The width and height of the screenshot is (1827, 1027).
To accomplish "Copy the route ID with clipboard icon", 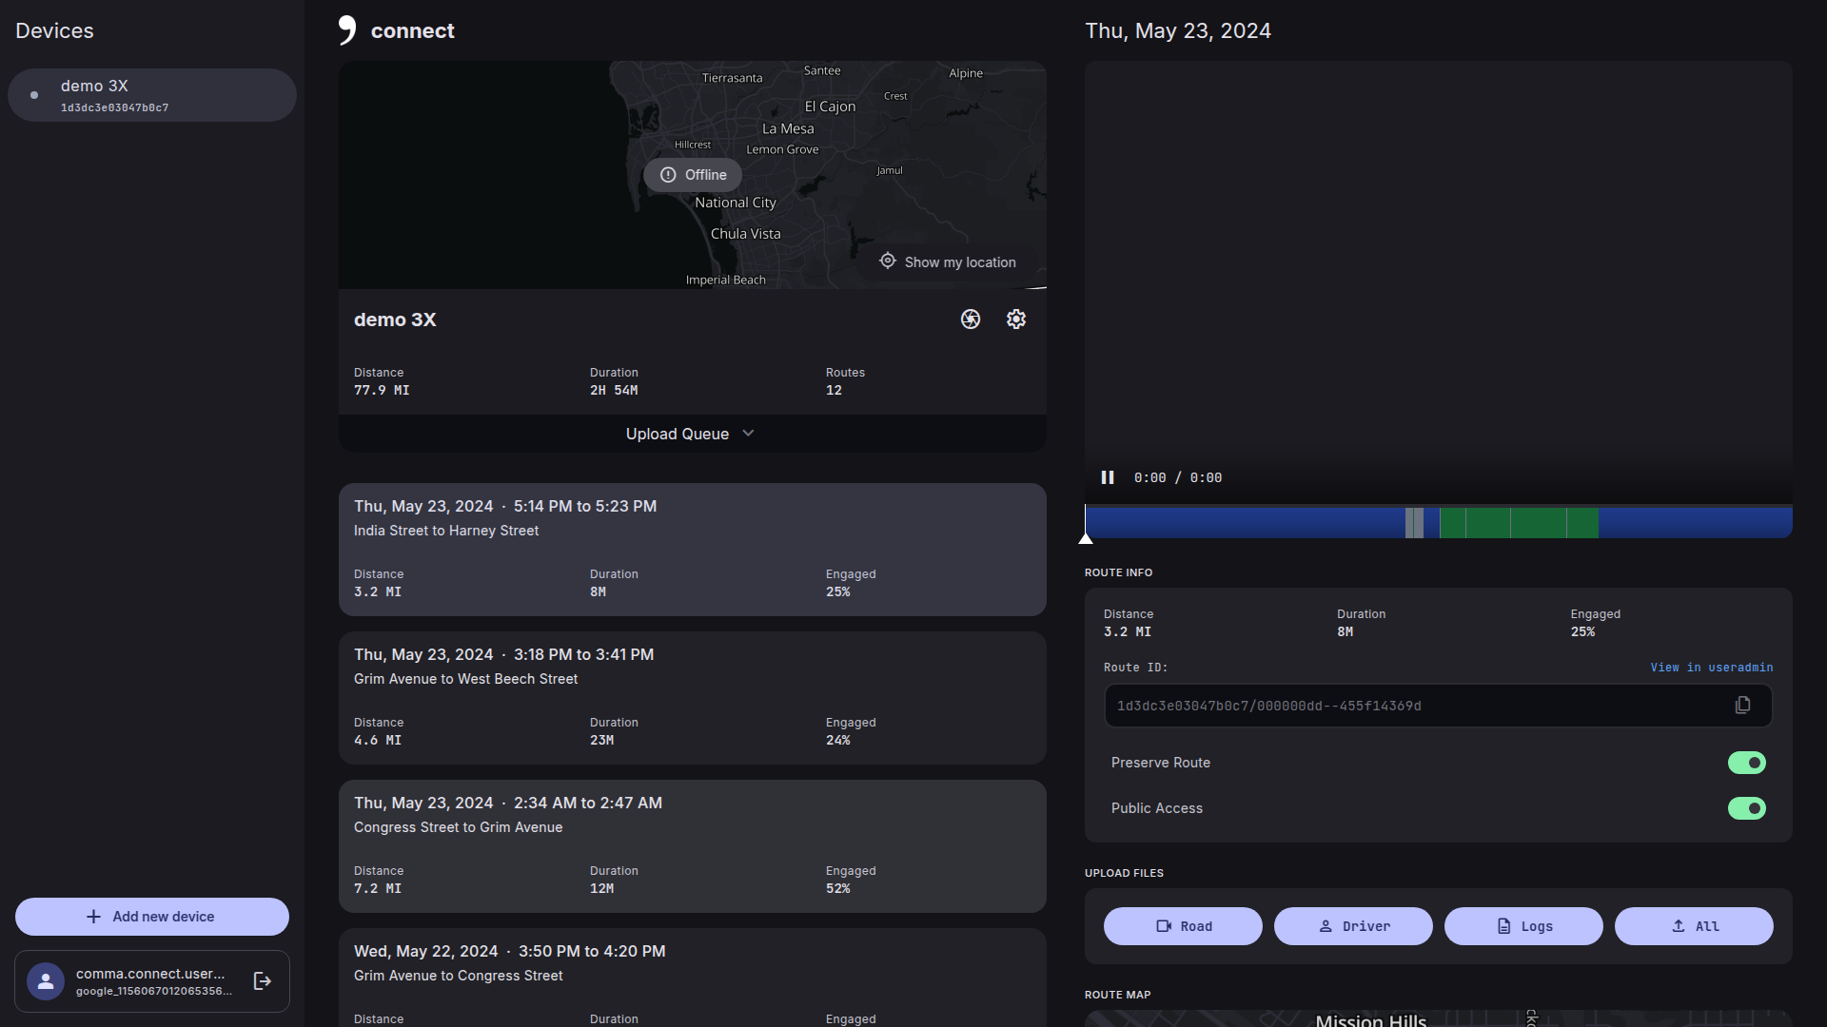I will pos(1742,706).
